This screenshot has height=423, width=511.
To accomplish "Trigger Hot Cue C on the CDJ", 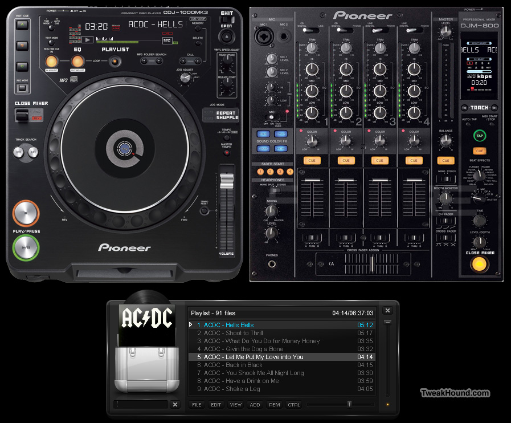I will [x=22, y=66].
